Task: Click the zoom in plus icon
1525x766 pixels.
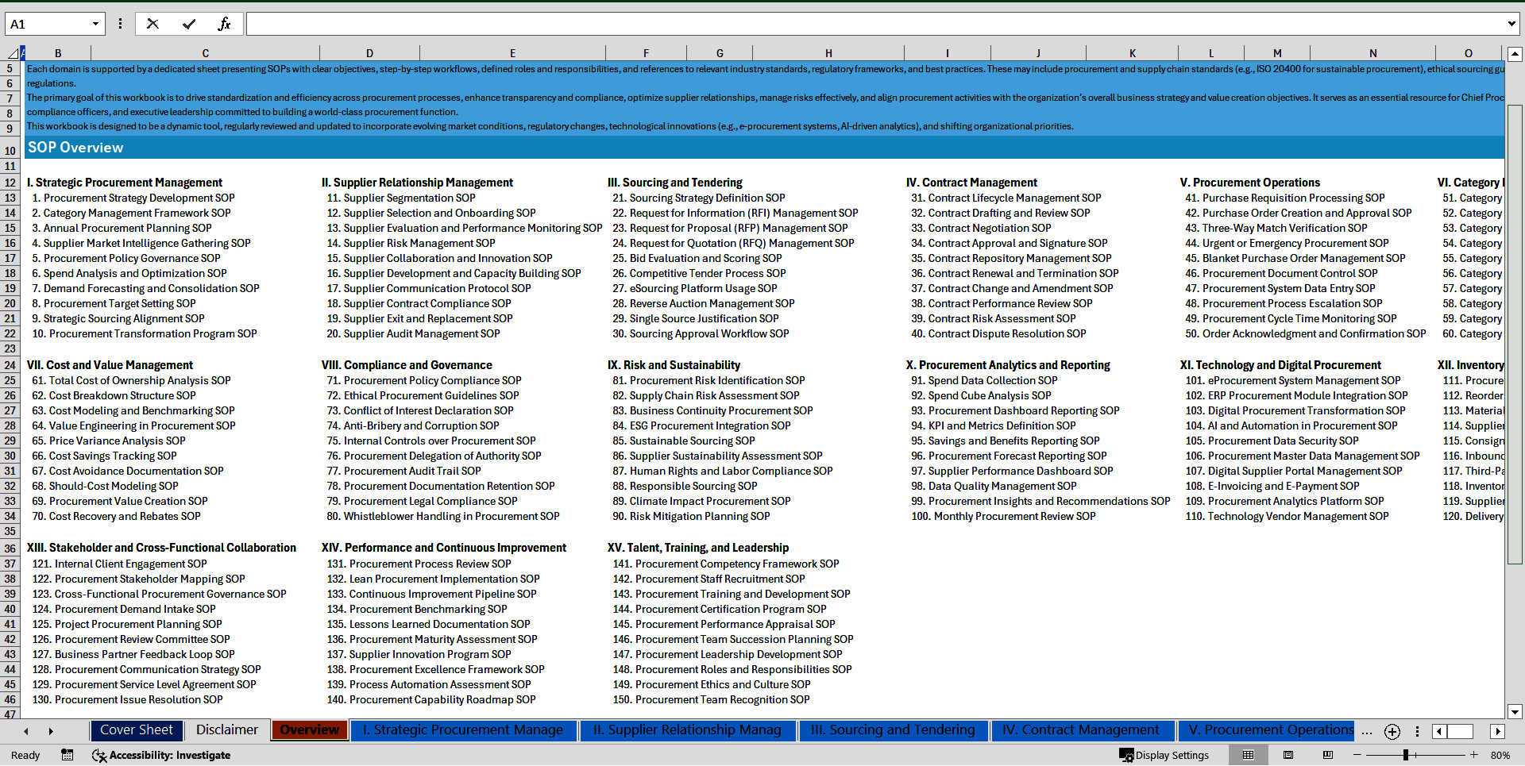Action: pos(1473,755)
